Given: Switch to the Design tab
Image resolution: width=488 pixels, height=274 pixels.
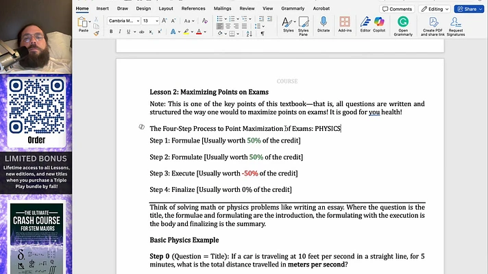Looking at the screenshot, I should (x=143, y=8).
